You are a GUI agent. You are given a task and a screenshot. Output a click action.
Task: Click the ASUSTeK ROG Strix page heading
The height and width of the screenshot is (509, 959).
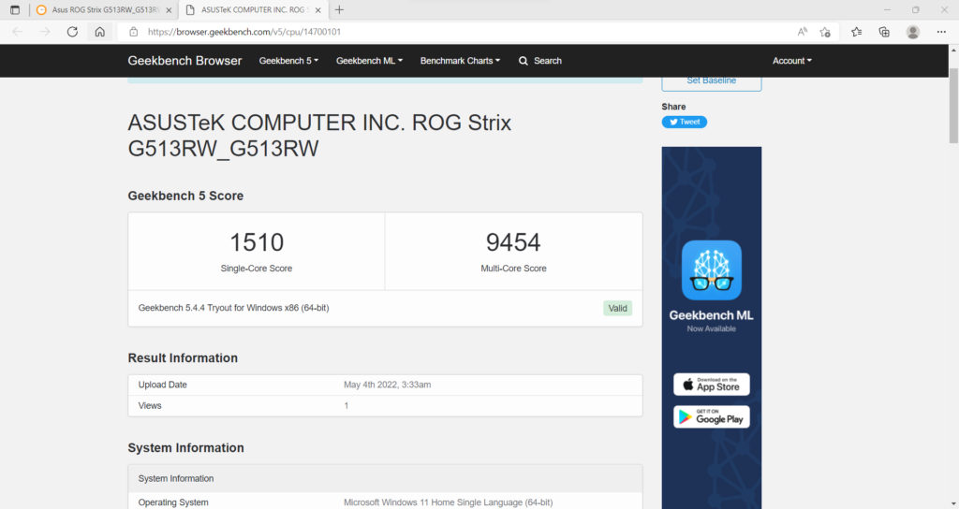point(319,135)
